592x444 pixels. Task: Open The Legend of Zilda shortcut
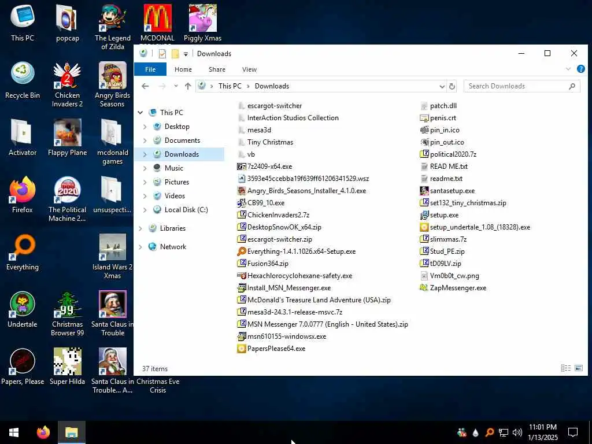click(112, 27)
